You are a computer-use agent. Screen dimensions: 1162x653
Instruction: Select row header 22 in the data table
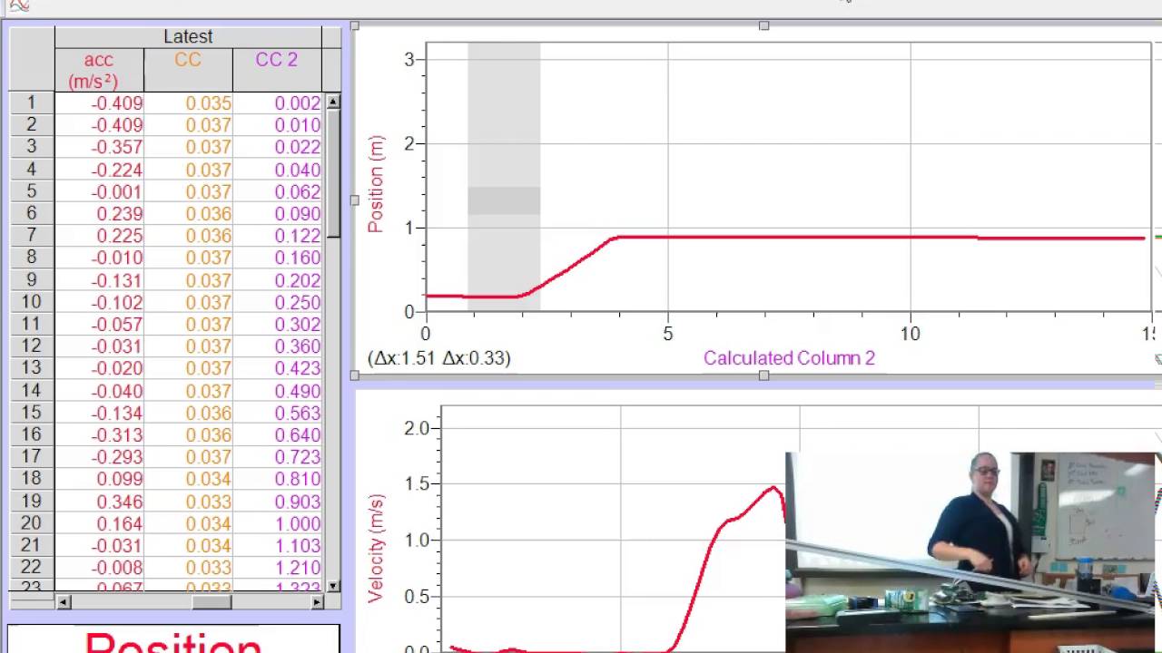point(32,567)
